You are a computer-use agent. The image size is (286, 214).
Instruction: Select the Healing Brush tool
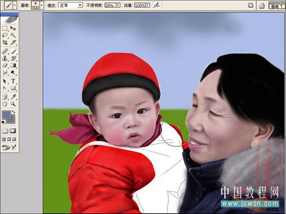pyautogui.click(x=5, y=51)
